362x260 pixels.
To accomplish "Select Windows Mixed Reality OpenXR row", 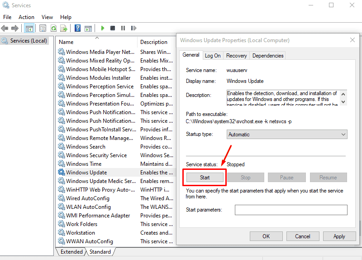I will 115,61.
